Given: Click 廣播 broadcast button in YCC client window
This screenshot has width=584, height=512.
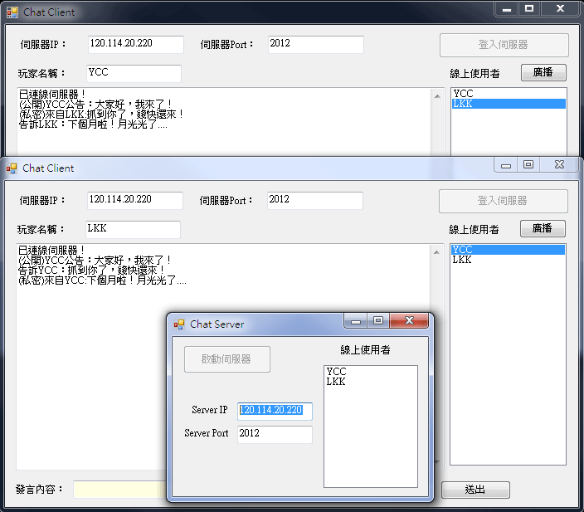Looking at the screenshot, I should click(543, 72).
